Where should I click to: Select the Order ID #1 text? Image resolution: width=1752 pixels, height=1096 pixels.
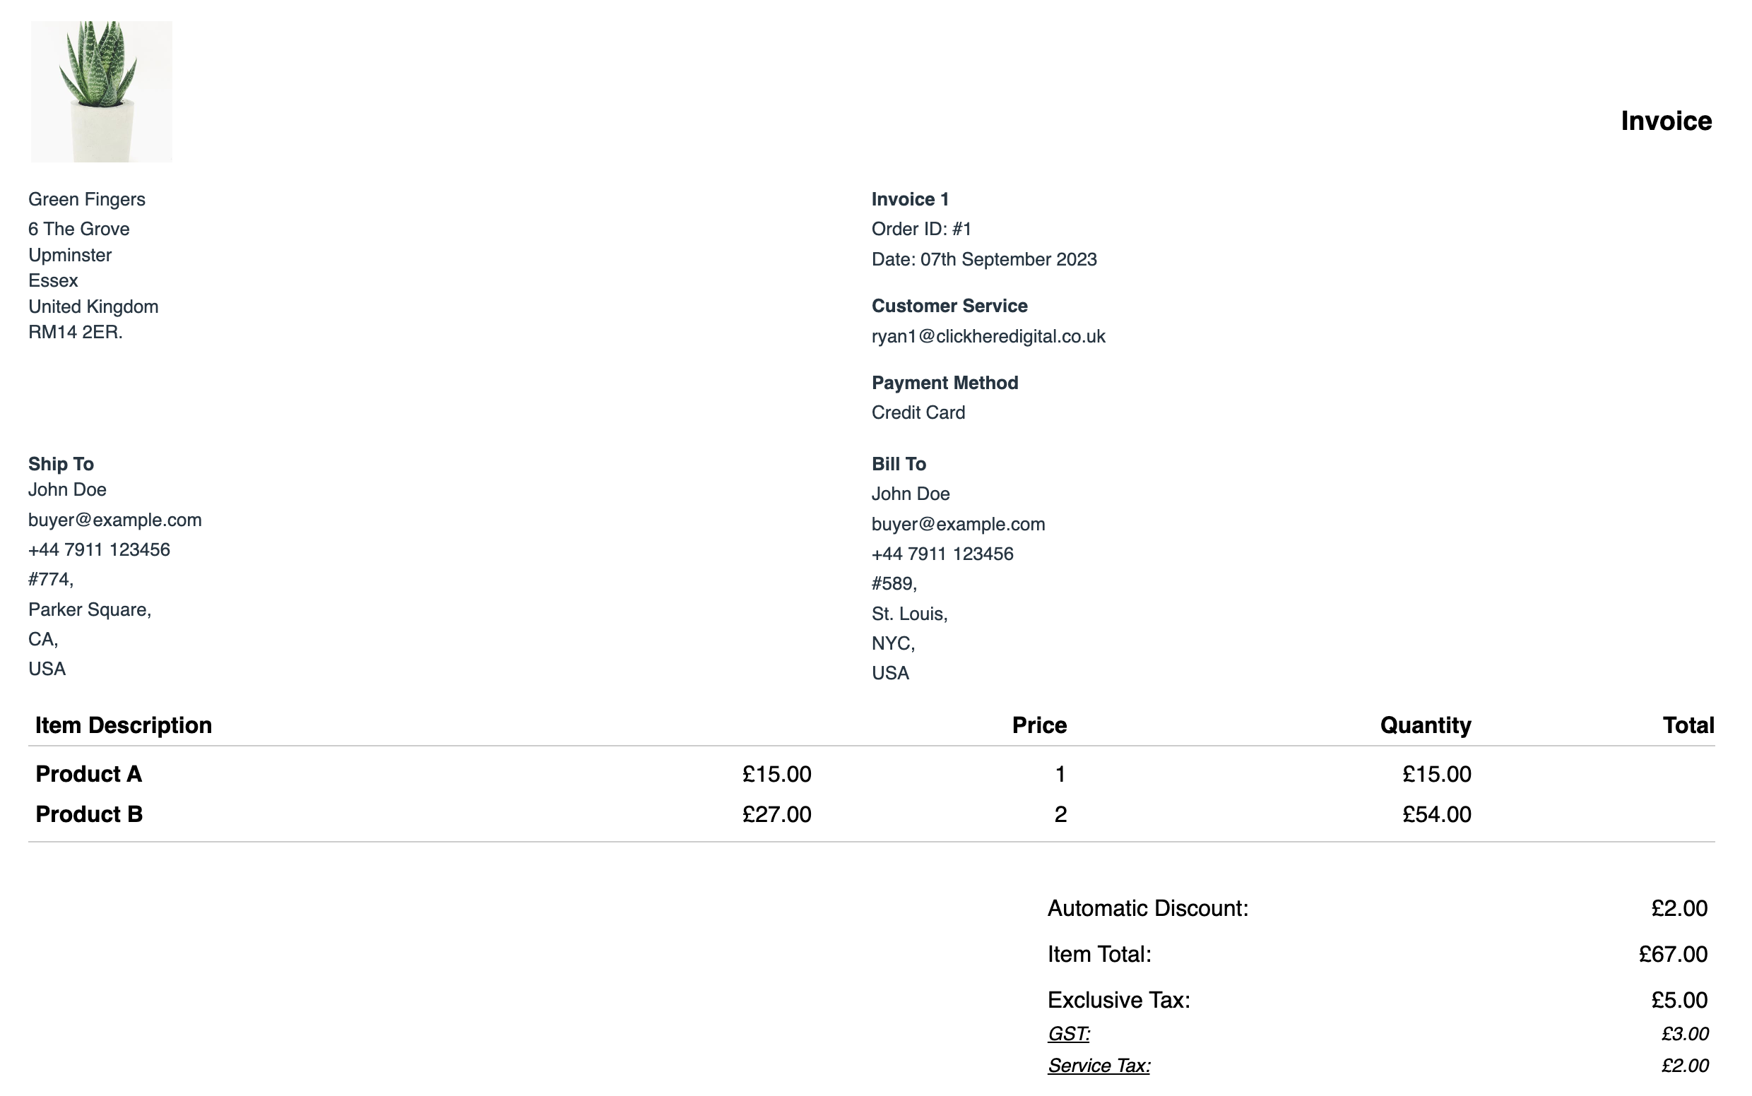(x=922, y=229)
